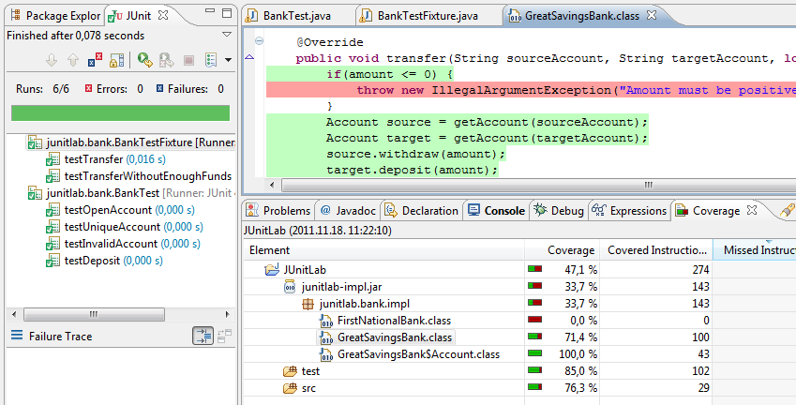Sort by the Coverage column header
The width and height of the screenshot is (796, 405).
tap(563, 250)
